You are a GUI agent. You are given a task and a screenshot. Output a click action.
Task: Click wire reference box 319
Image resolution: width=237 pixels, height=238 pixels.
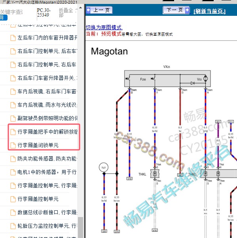point(129,179)
